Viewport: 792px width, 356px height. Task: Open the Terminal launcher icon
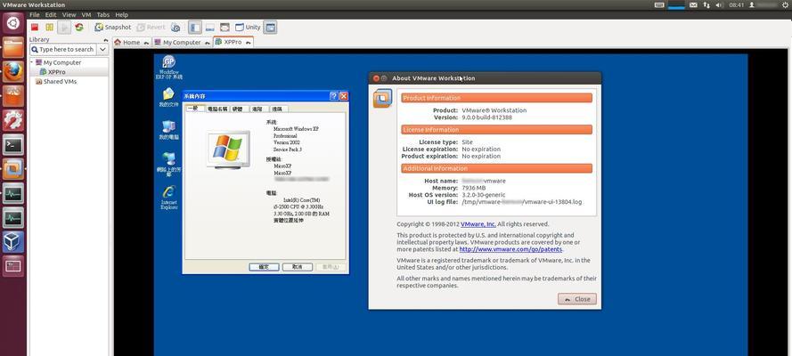[x=13, y=145]
